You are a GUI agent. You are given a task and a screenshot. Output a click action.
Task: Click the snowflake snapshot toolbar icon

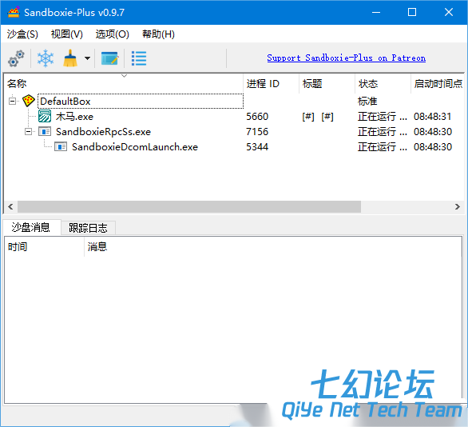46,58
